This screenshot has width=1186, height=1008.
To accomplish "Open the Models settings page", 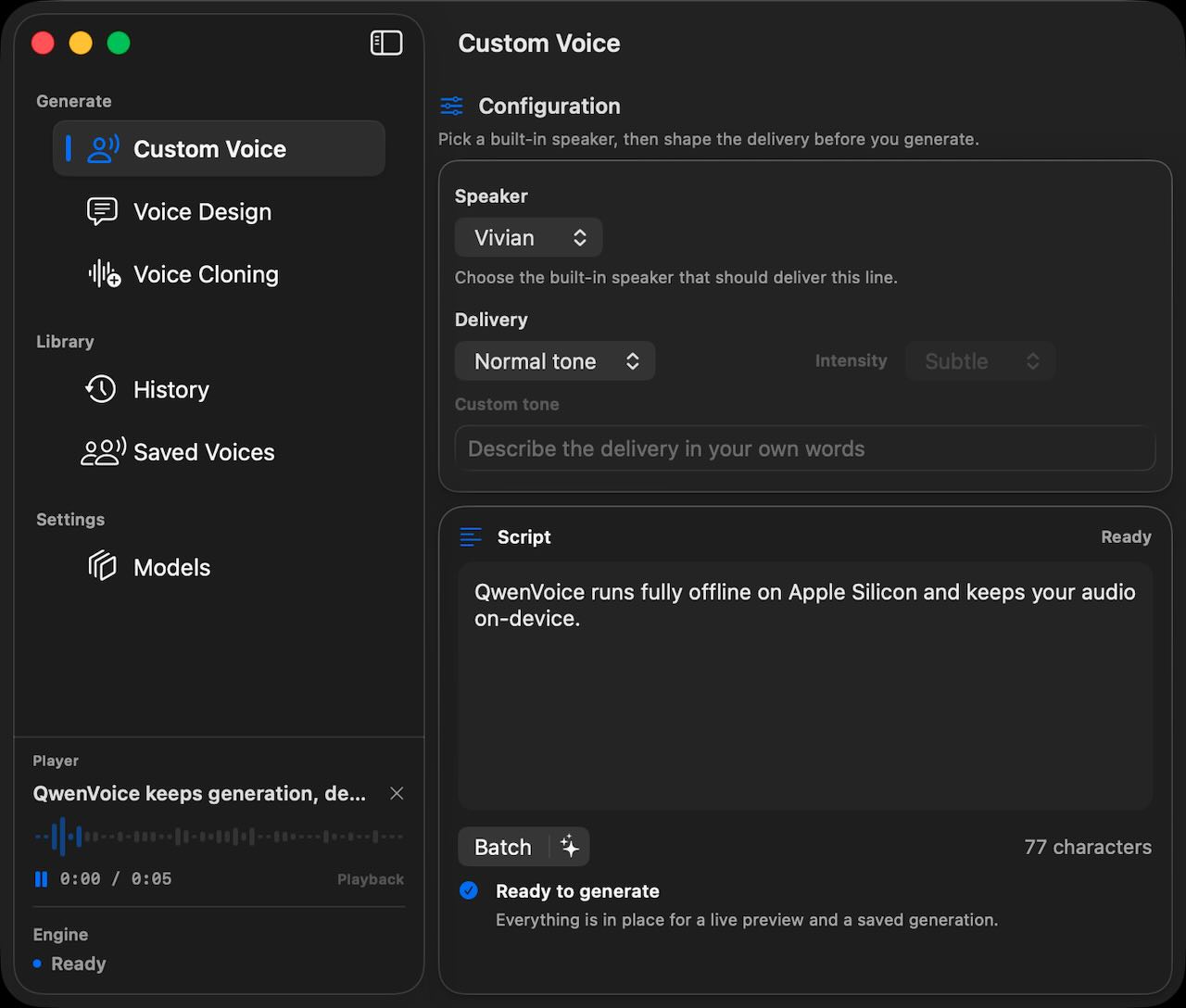I will pos(172,567).
